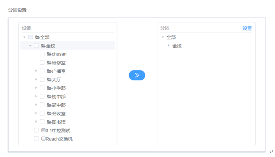This screenshot has width=275, height=157.
Task: Check the 全部 device checkbox
Action: pos(30,37)
